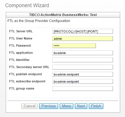
Task: Click the FTL Server URL label
Action: coord(21,31)
